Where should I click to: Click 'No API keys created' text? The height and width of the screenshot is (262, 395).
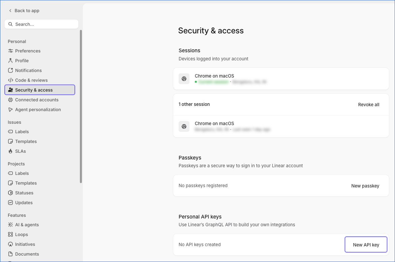click(200, 244)
